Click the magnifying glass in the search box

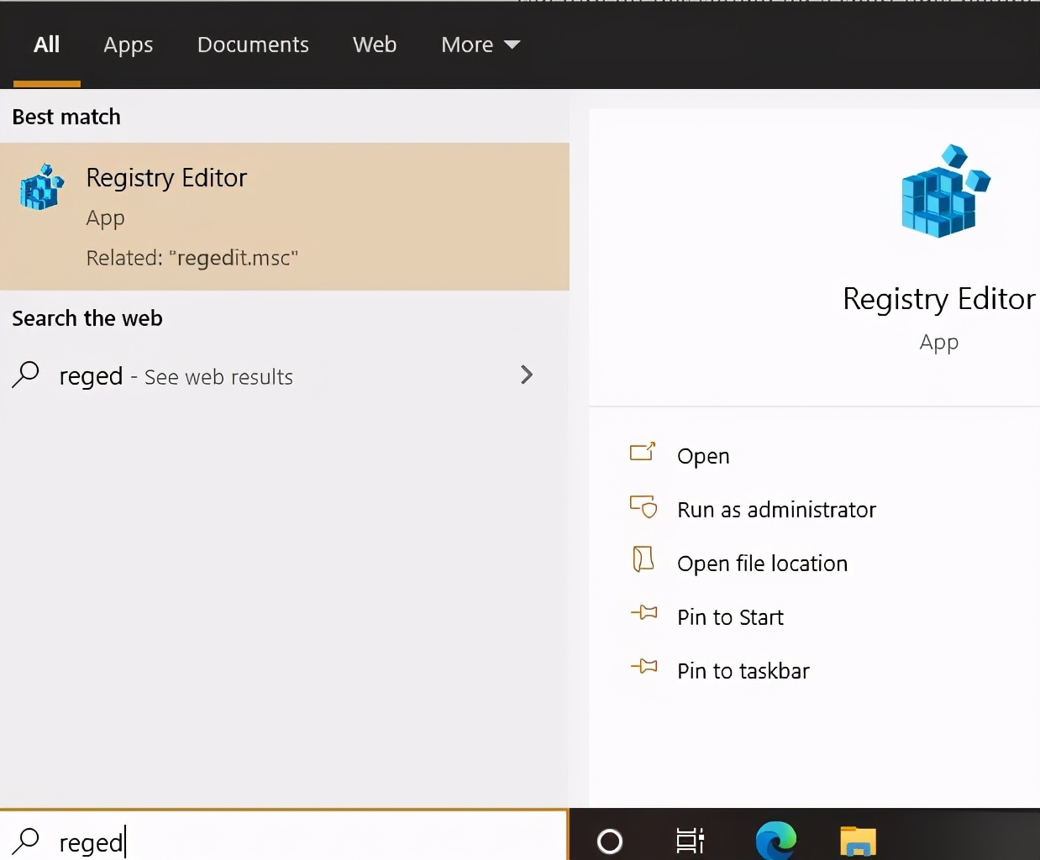(x=26, y=842)
